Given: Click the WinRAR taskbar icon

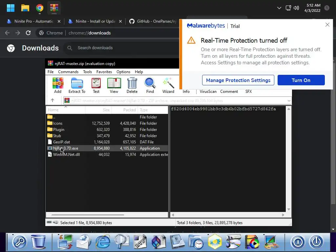Looking at the screenshot, I should pyautogui.click(x=54, y=8).
